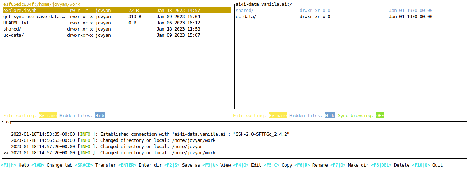Open local shared/ directory
471x171 pixels.
coord(12,29)
